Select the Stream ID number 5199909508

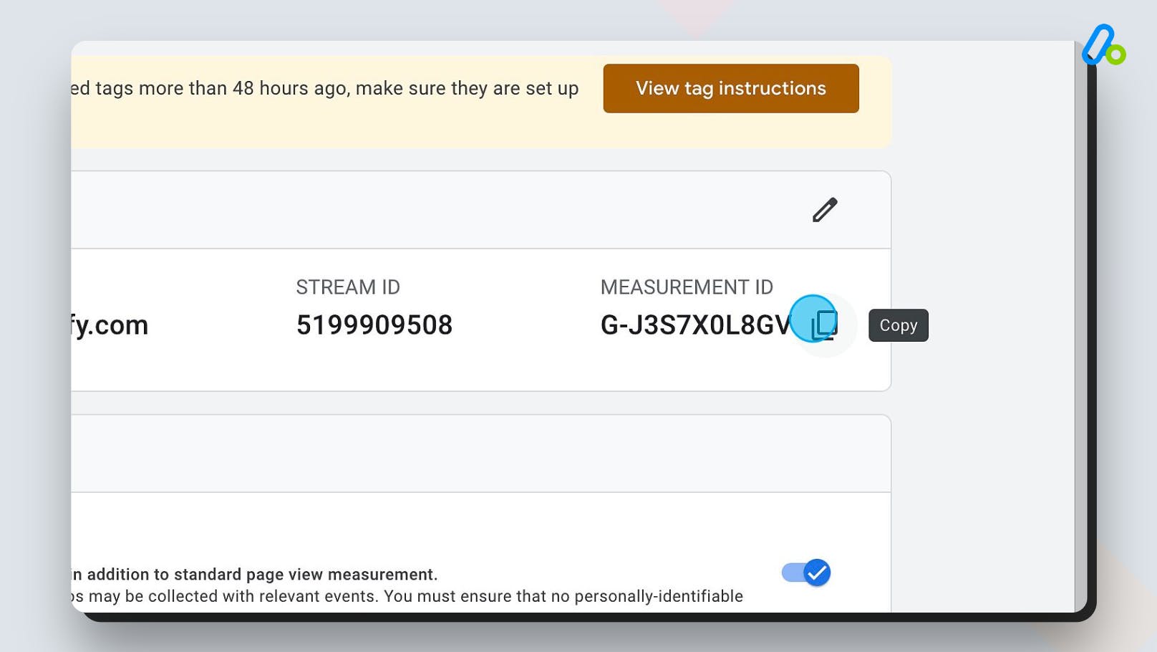coord(374,325)
